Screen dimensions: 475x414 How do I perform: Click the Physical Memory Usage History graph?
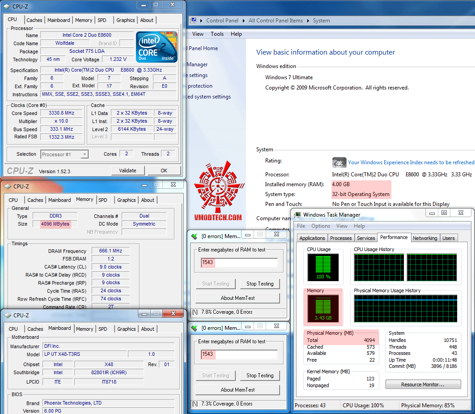point(406,309)
